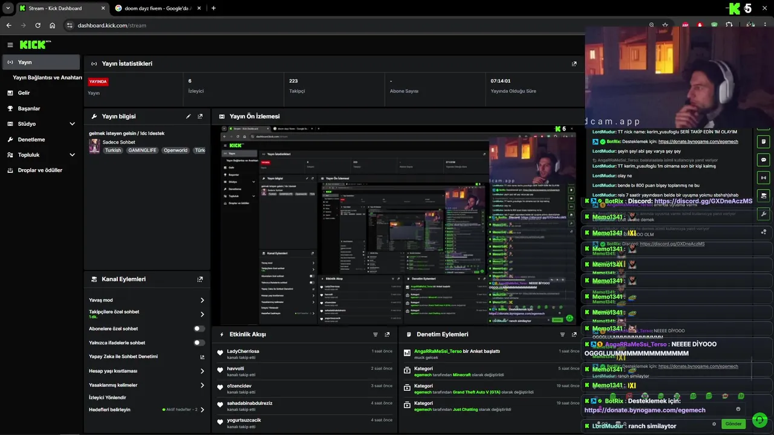Open Yavaş mod settings chevron
This screenshot has height=435, width=774.
202,300
